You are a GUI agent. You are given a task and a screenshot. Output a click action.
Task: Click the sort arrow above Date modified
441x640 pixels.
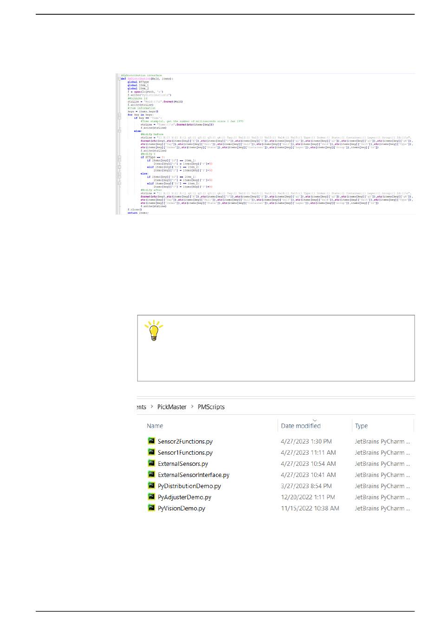[x=315, y=420]
